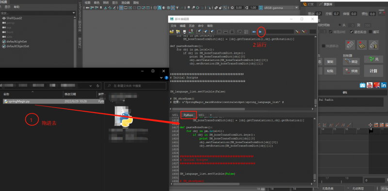Toggle the viewport wireframe cube icon
Viewport: 388px width, 191px height.
click(x=155, y=8)
